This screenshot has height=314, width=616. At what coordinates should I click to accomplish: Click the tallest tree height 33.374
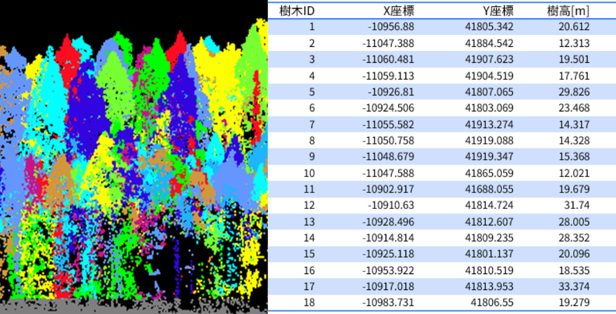574,287
